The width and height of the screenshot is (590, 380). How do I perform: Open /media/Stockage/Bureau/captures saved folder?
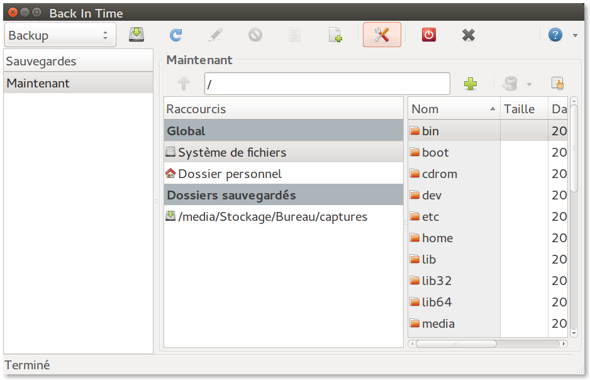(x=283, y=216)
